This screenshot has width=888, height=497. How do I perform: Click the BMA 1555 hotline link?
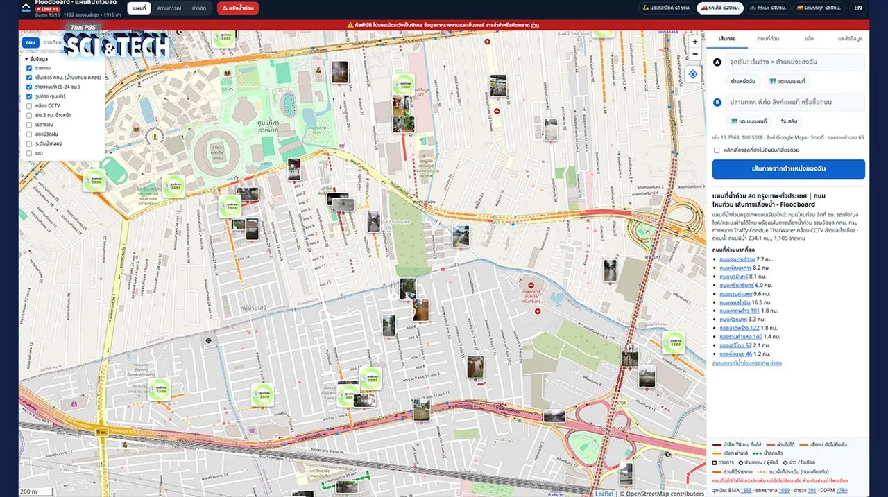[x=746, y=490]
